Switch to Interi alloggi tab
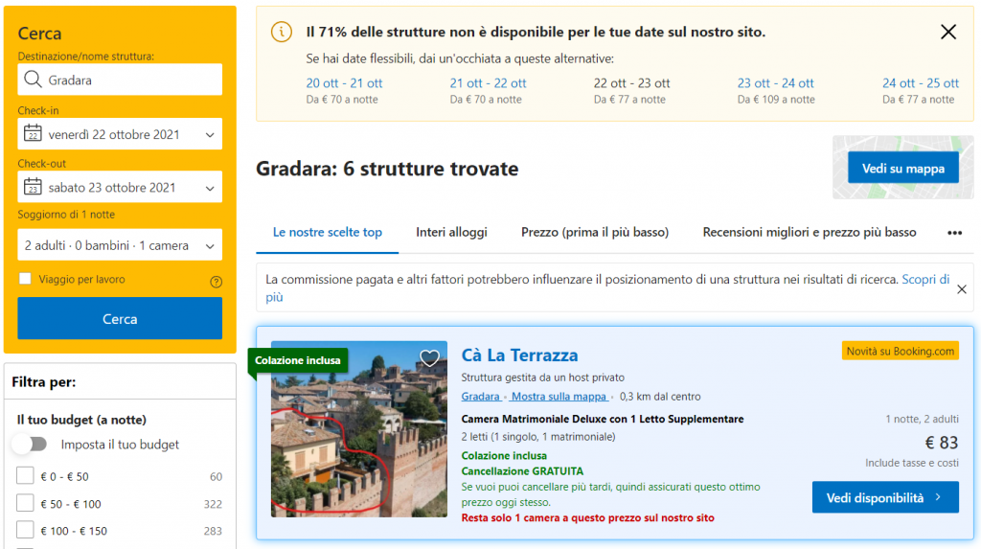This screenshot has width=981, height=549. click(451, 233)
